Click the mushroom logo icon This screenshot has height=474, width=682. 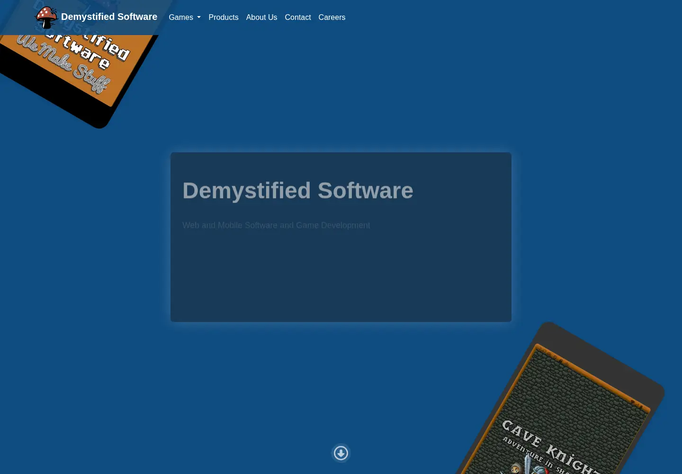coord(46,17)
